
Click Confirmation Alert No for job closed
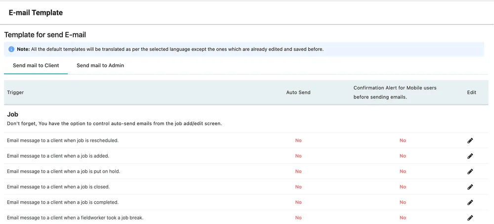coord(403,187)
